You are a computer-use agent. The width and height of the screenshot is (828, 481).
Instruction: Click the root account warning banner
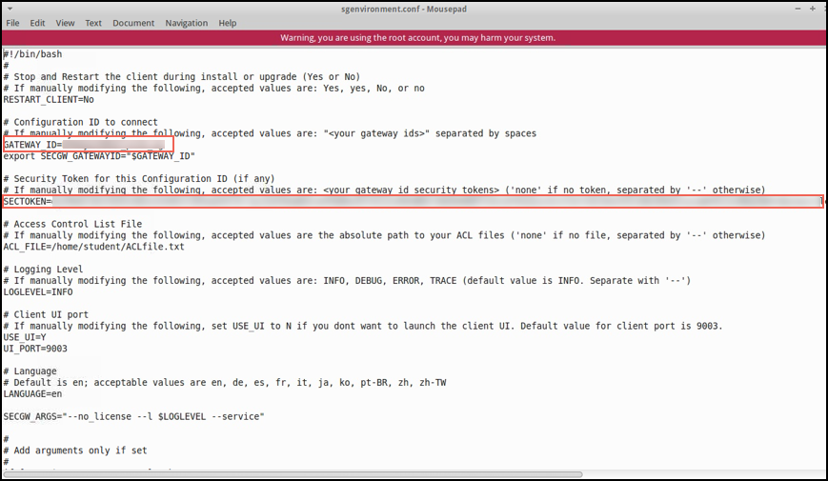tap(414, 37)
